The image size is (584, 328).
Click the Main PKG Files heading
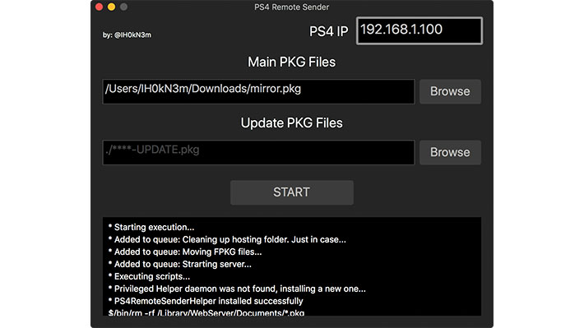click(292, 62)
